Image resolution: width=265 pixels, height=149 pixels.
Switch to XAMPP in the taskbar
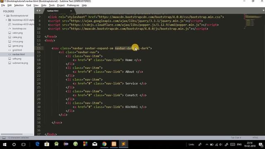(114, 144)
